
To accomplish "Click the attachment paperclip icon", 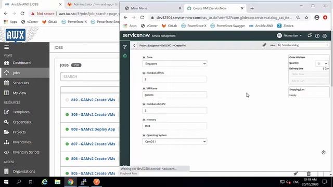I will click(x=264, y=45).
